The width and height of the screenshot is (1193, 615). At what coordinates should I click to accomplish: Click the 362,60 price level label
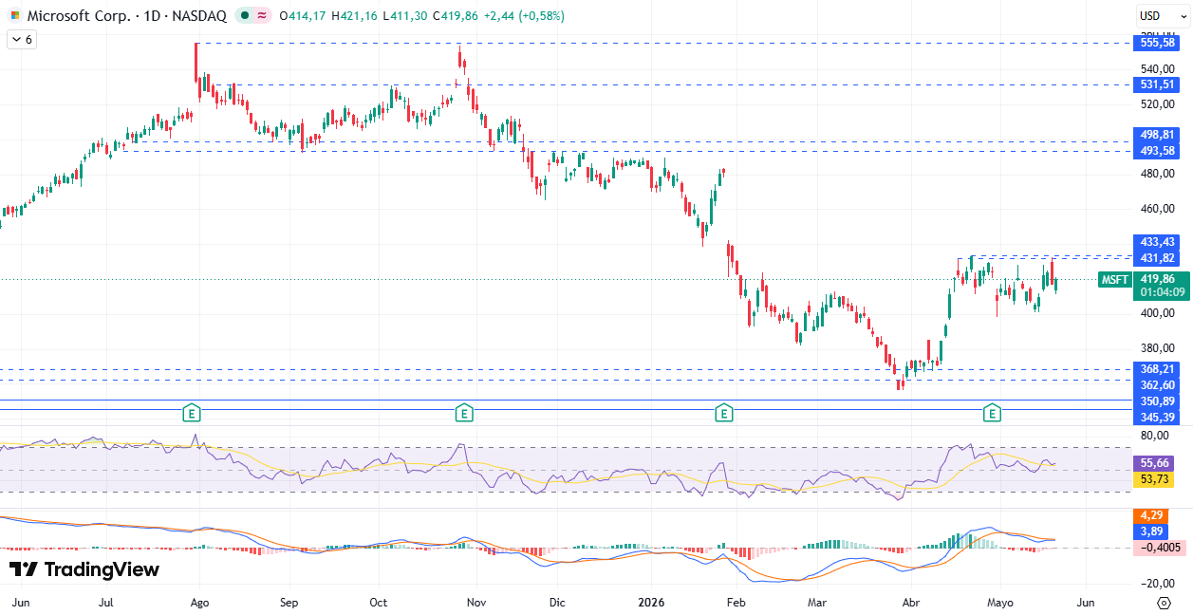pos(1158,385)
